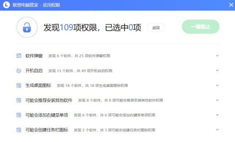Click text '发现 13 个软件，共 49 项开机自启权限'
This screenshot has height=142, width=235.
point(80,71)
